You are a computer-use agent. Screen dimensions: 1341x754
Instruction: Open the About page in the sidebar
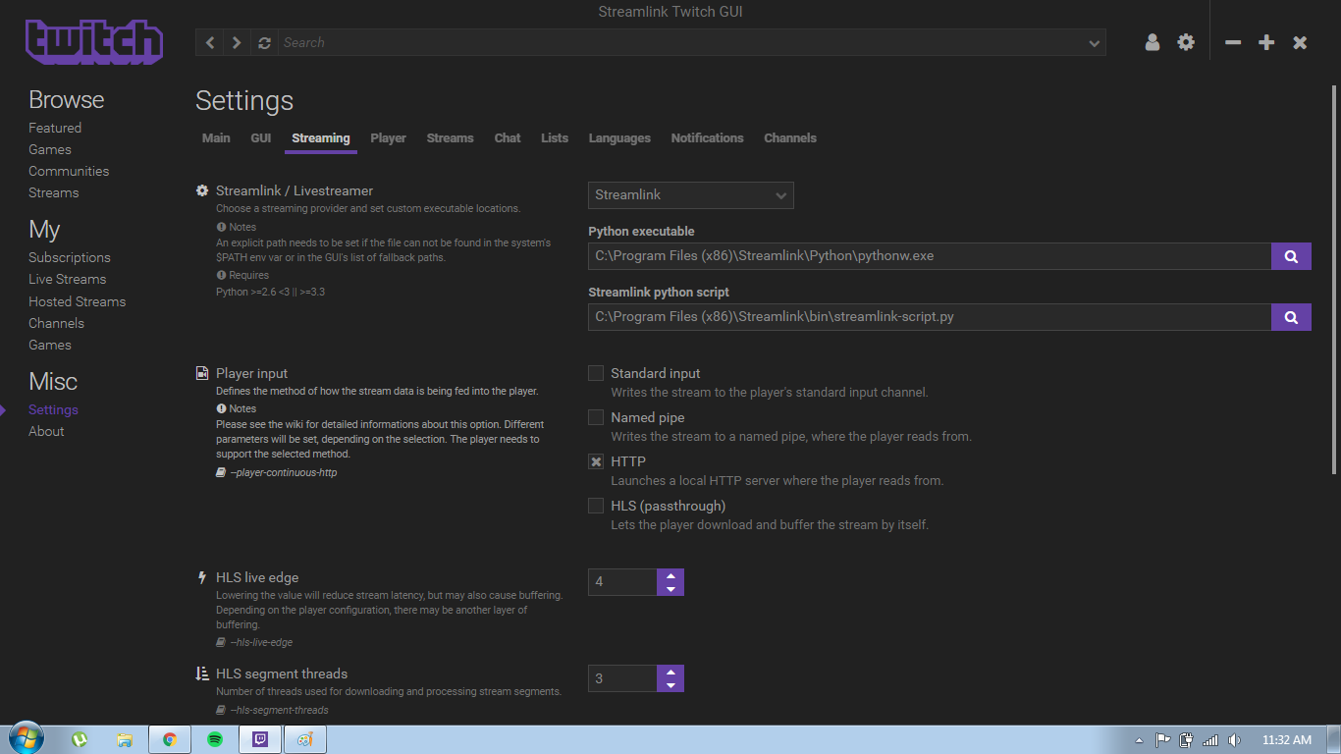46,431
